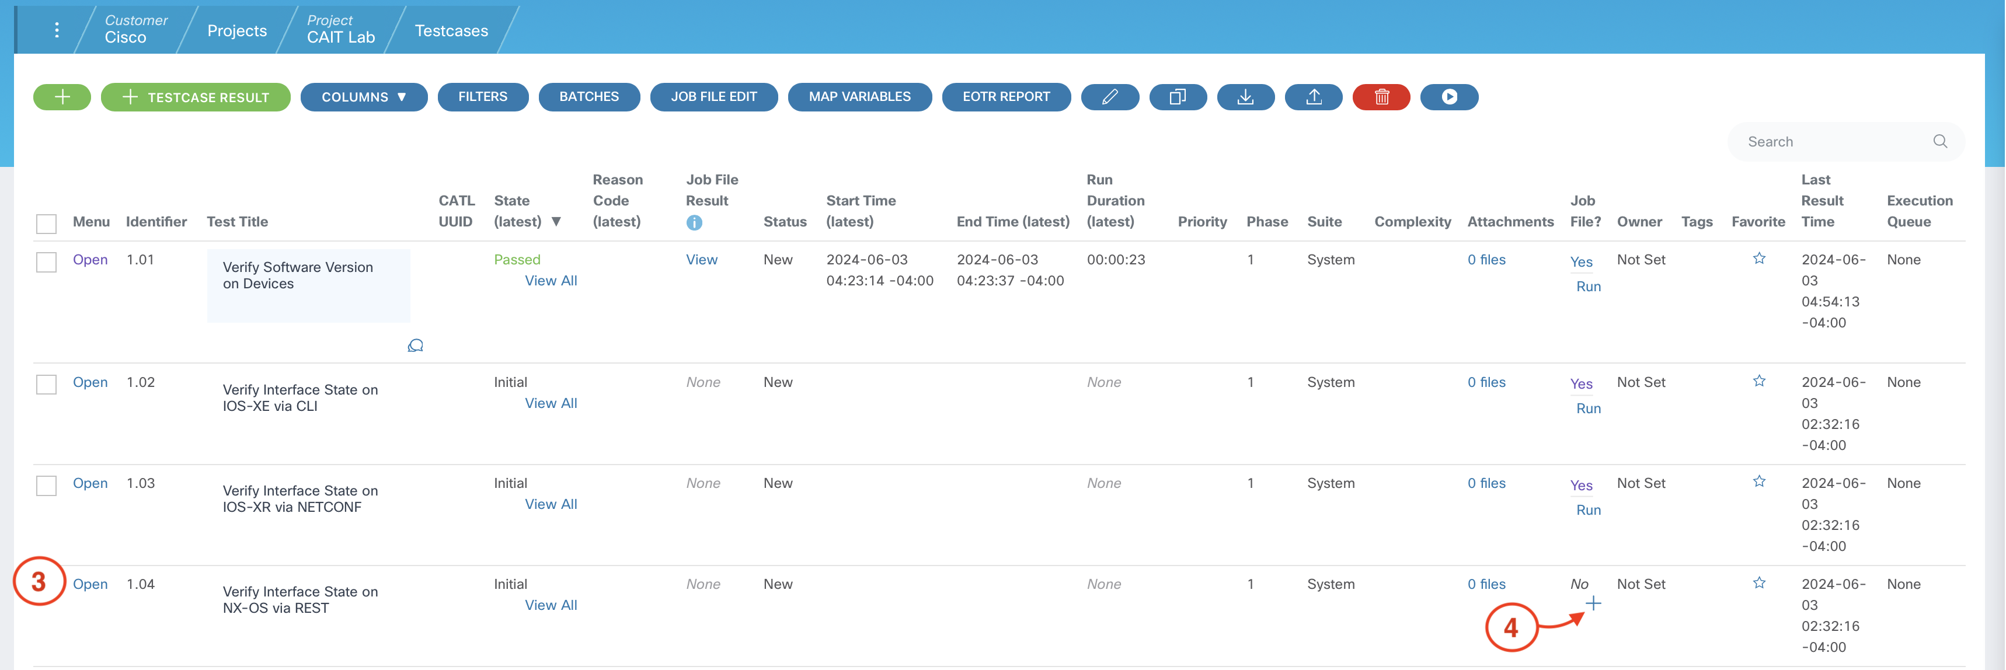Click Yes job file link for 1.01
Screen dimensions: 2006x670
1581,261
